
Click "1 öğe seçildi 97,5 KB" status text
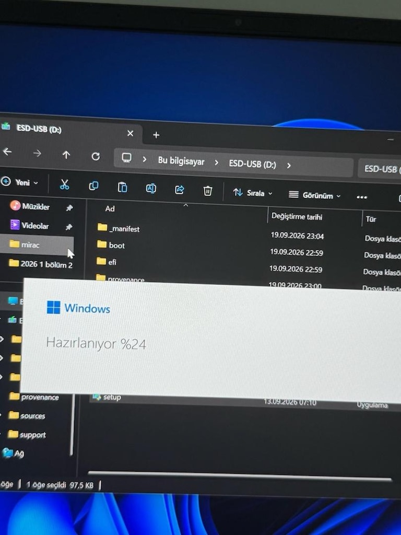tap(60, 485)
